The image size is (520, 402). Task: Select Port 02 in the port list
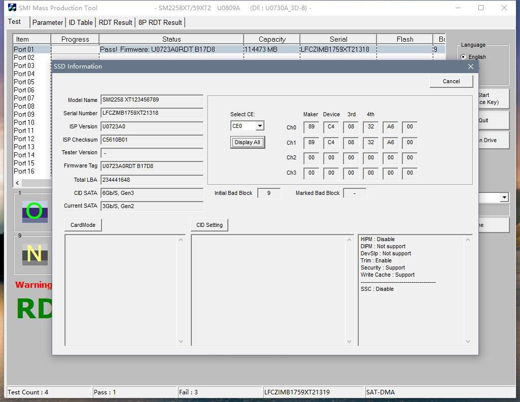pyautogui.click(x=24, y=57)
